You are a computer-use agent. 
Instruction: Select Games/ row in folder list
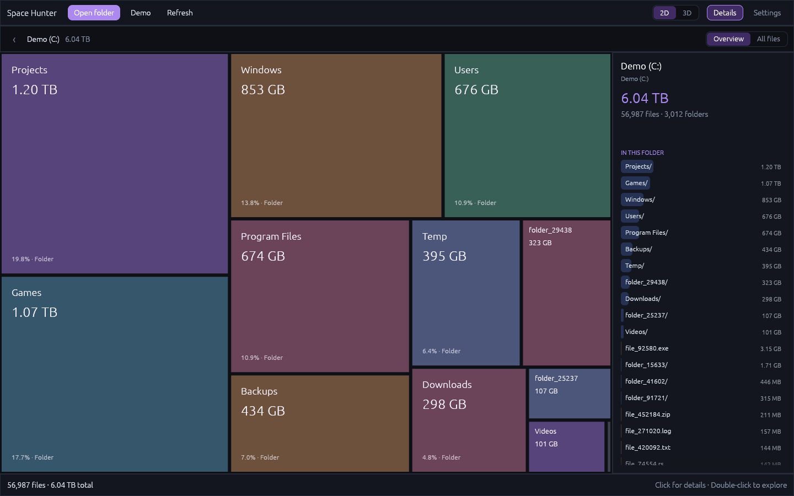point(701,183)
